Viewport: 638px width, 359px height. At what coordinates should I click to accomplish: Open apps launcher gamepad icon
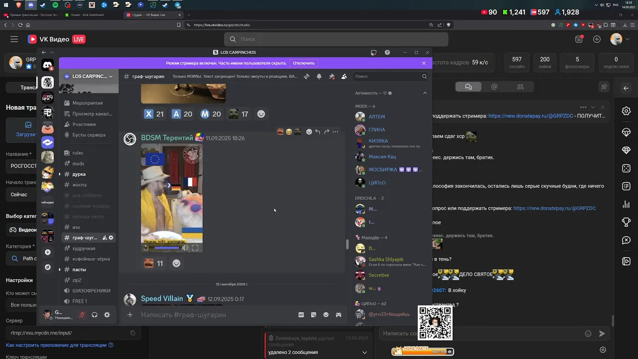pyautogui.click(x=338, y=315)
